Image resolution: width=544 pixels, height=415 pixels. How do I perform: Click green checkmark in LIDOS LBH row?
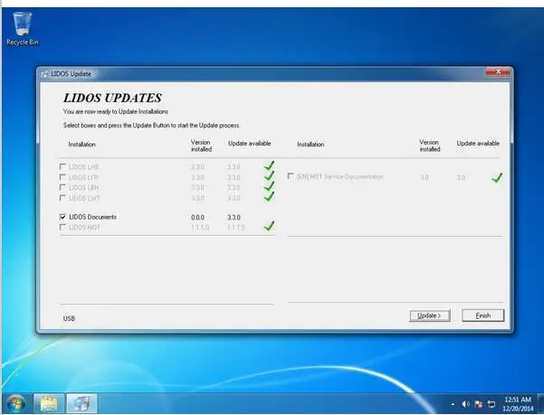click(x=269, y=186)
